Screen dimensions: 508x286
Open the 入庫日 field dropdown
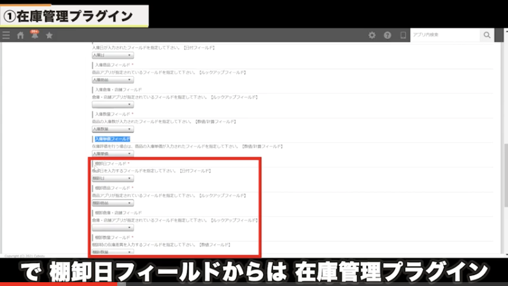click(113, 55)
